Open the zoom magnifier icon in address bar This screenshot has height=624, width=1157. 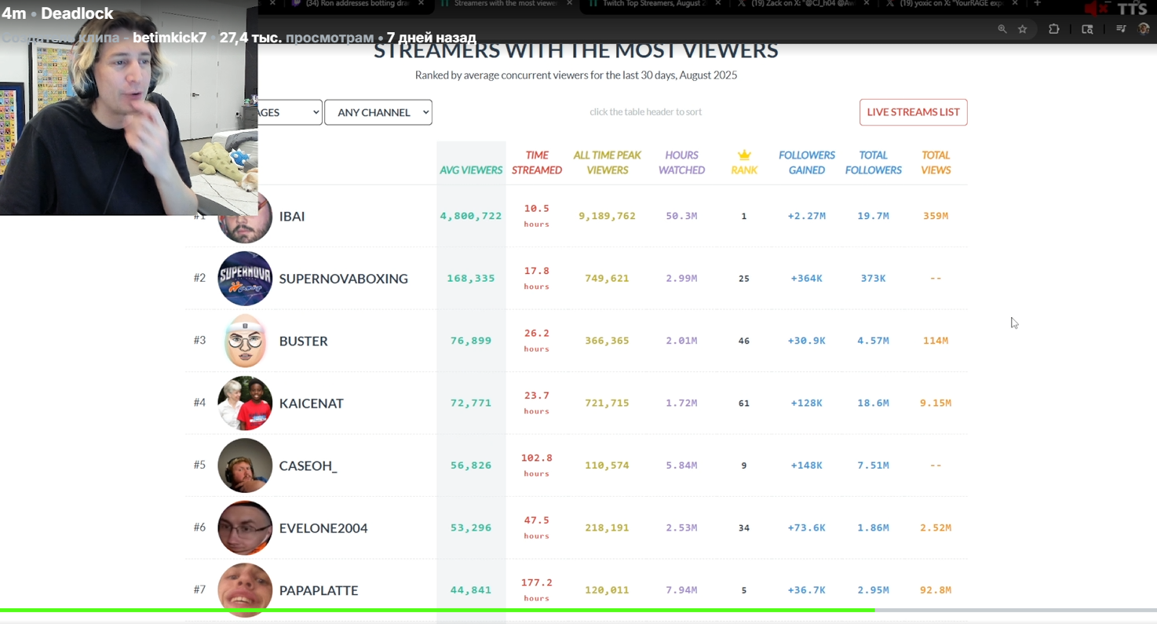pos(1002,29)
